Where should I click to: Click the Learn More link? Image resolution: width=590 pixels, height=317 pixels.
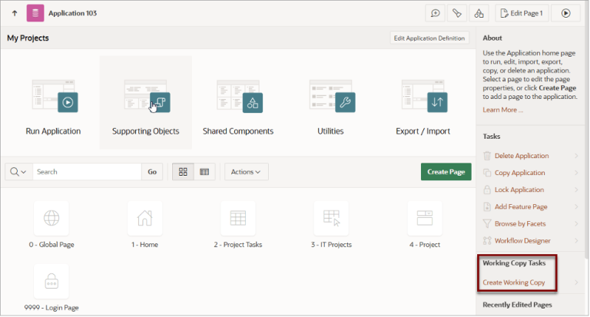(502, 110)
